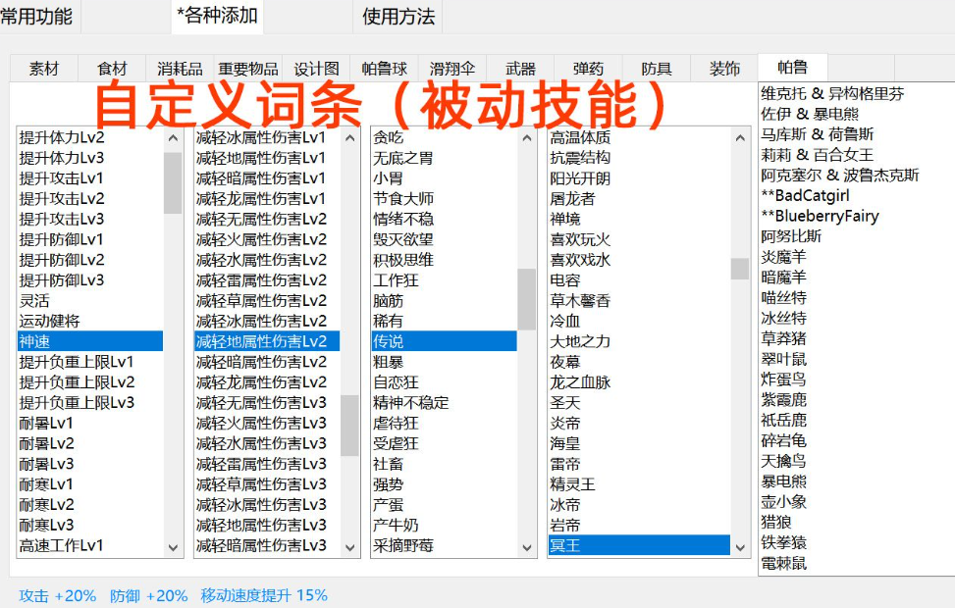Select 减轻火属性伤害Lv3 entry
The height and width of the screenshot is (608, 955).
coord(261,423)
